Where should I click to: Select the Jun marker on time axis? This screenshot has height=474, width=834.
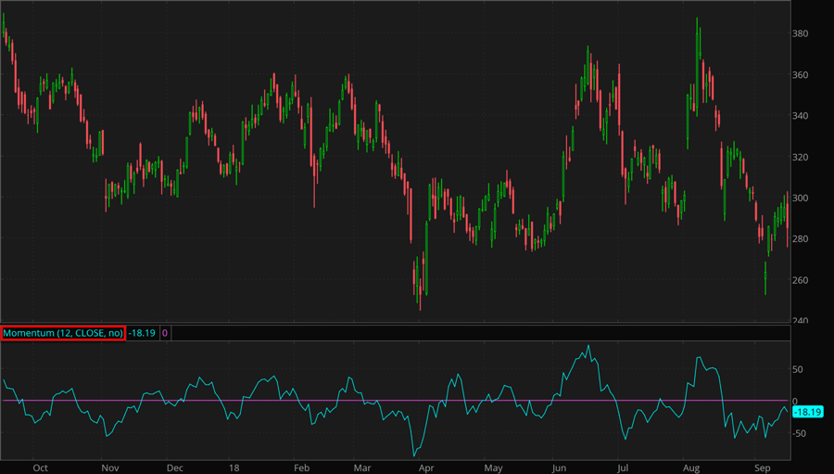(560, 468)
